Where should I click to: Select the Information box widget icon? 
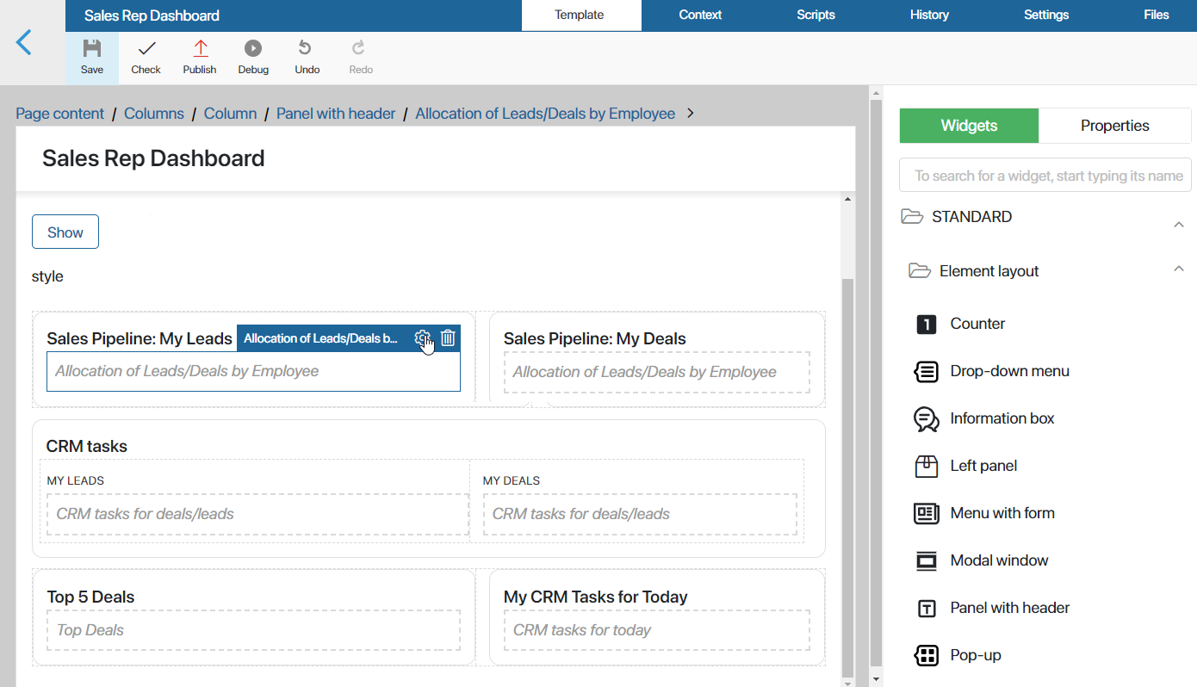[926, 419]
